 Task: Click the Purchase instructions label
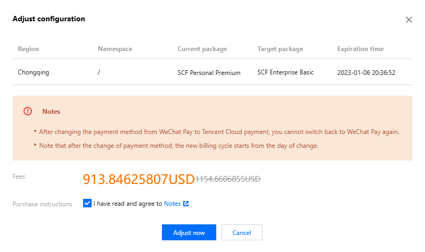[x=43, y=204]
